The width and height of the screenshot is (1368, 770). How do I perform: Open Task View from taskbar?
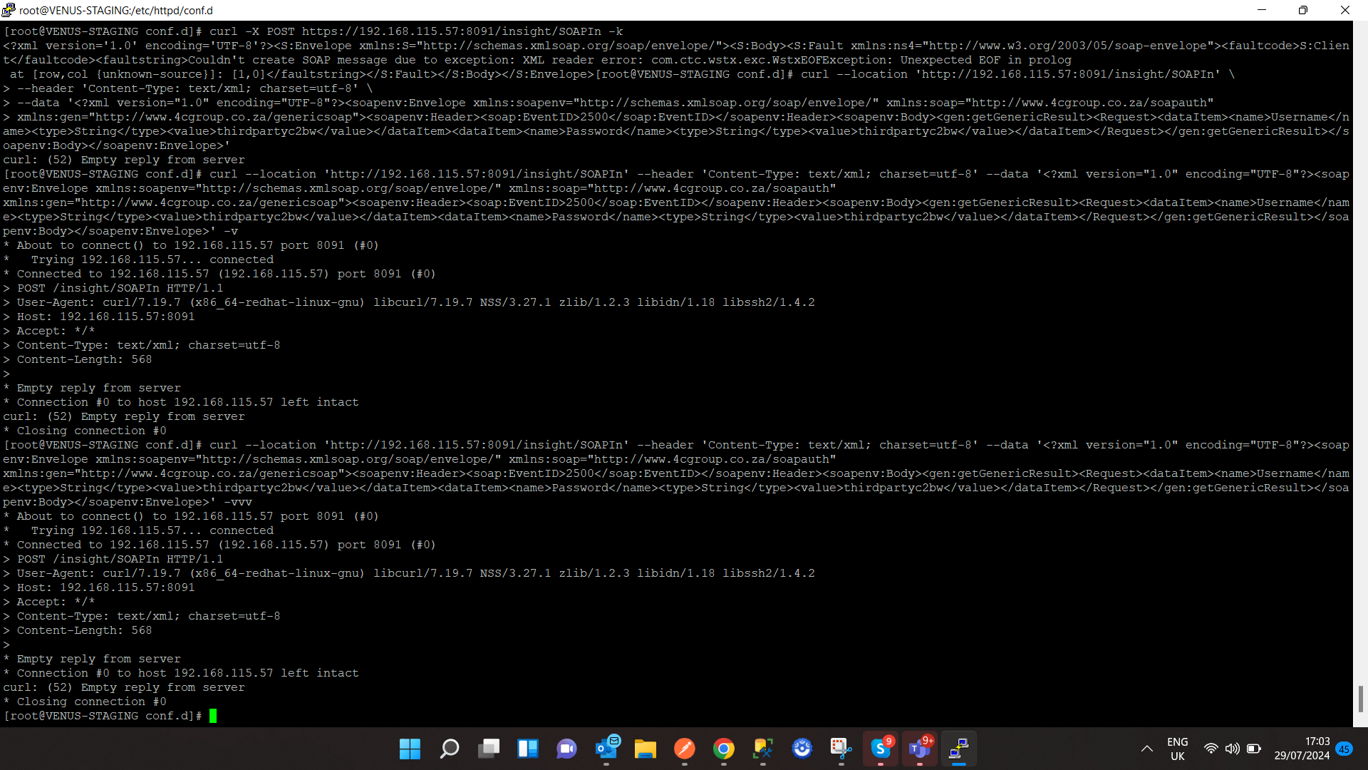(x=488, y=749)
